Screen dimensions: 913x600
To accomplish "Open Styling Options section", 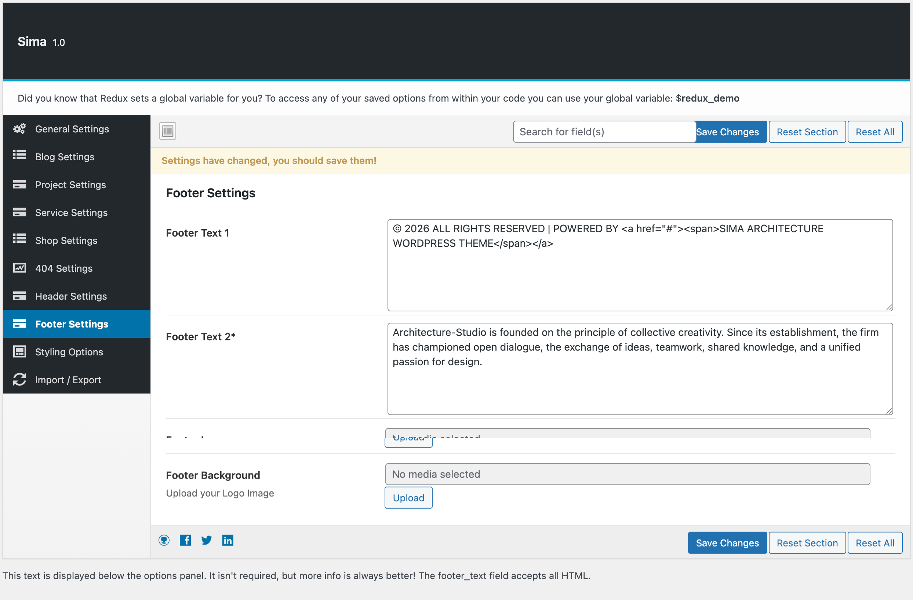I will [x=77, y=352].
